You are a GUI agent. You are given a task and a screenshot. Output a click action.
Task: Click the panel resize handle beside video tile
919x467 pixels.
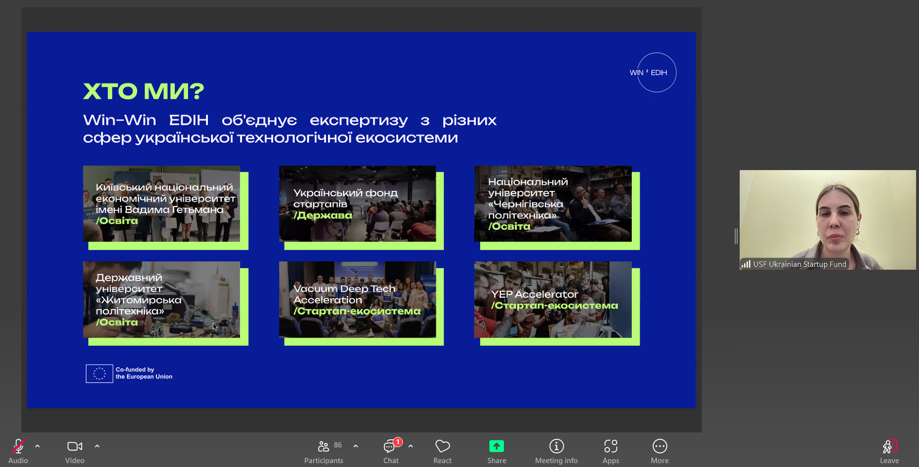pyautogui.click(x=736, y=236)
